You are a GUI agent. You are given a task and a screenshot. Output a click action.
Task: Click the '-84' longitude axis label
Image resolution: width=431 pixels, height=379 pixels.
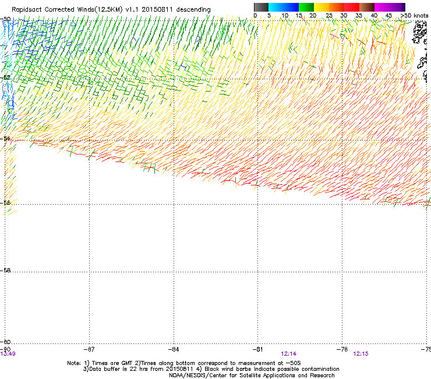pyautogui.click(x=174, y=349)
